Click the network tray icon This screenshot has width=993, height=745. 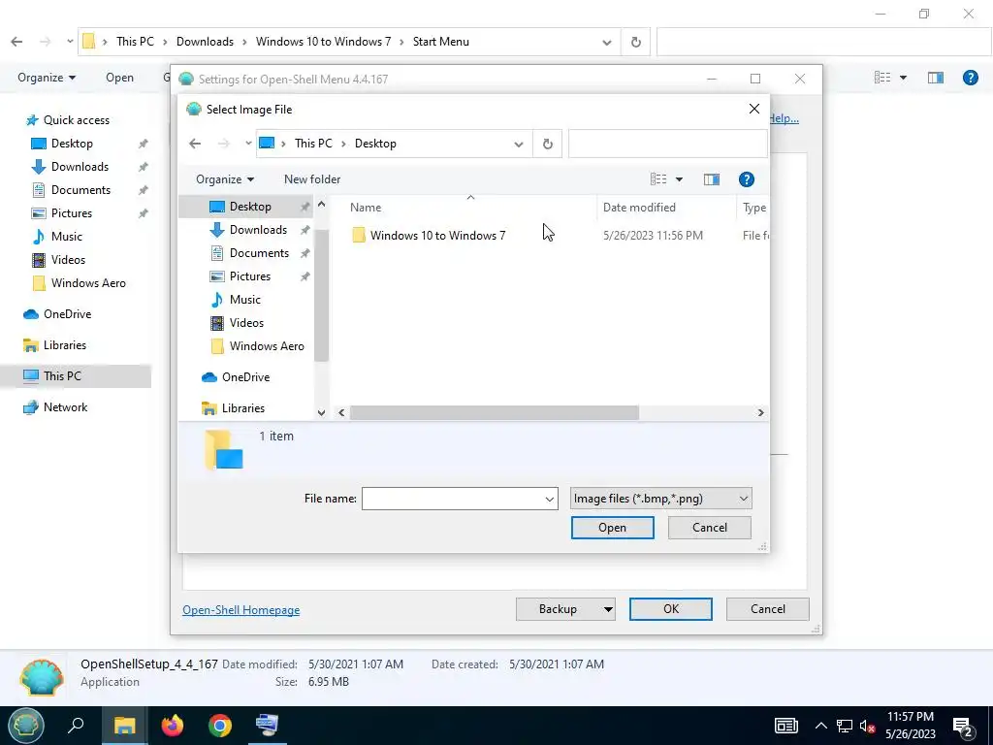[x=845, y=726]
